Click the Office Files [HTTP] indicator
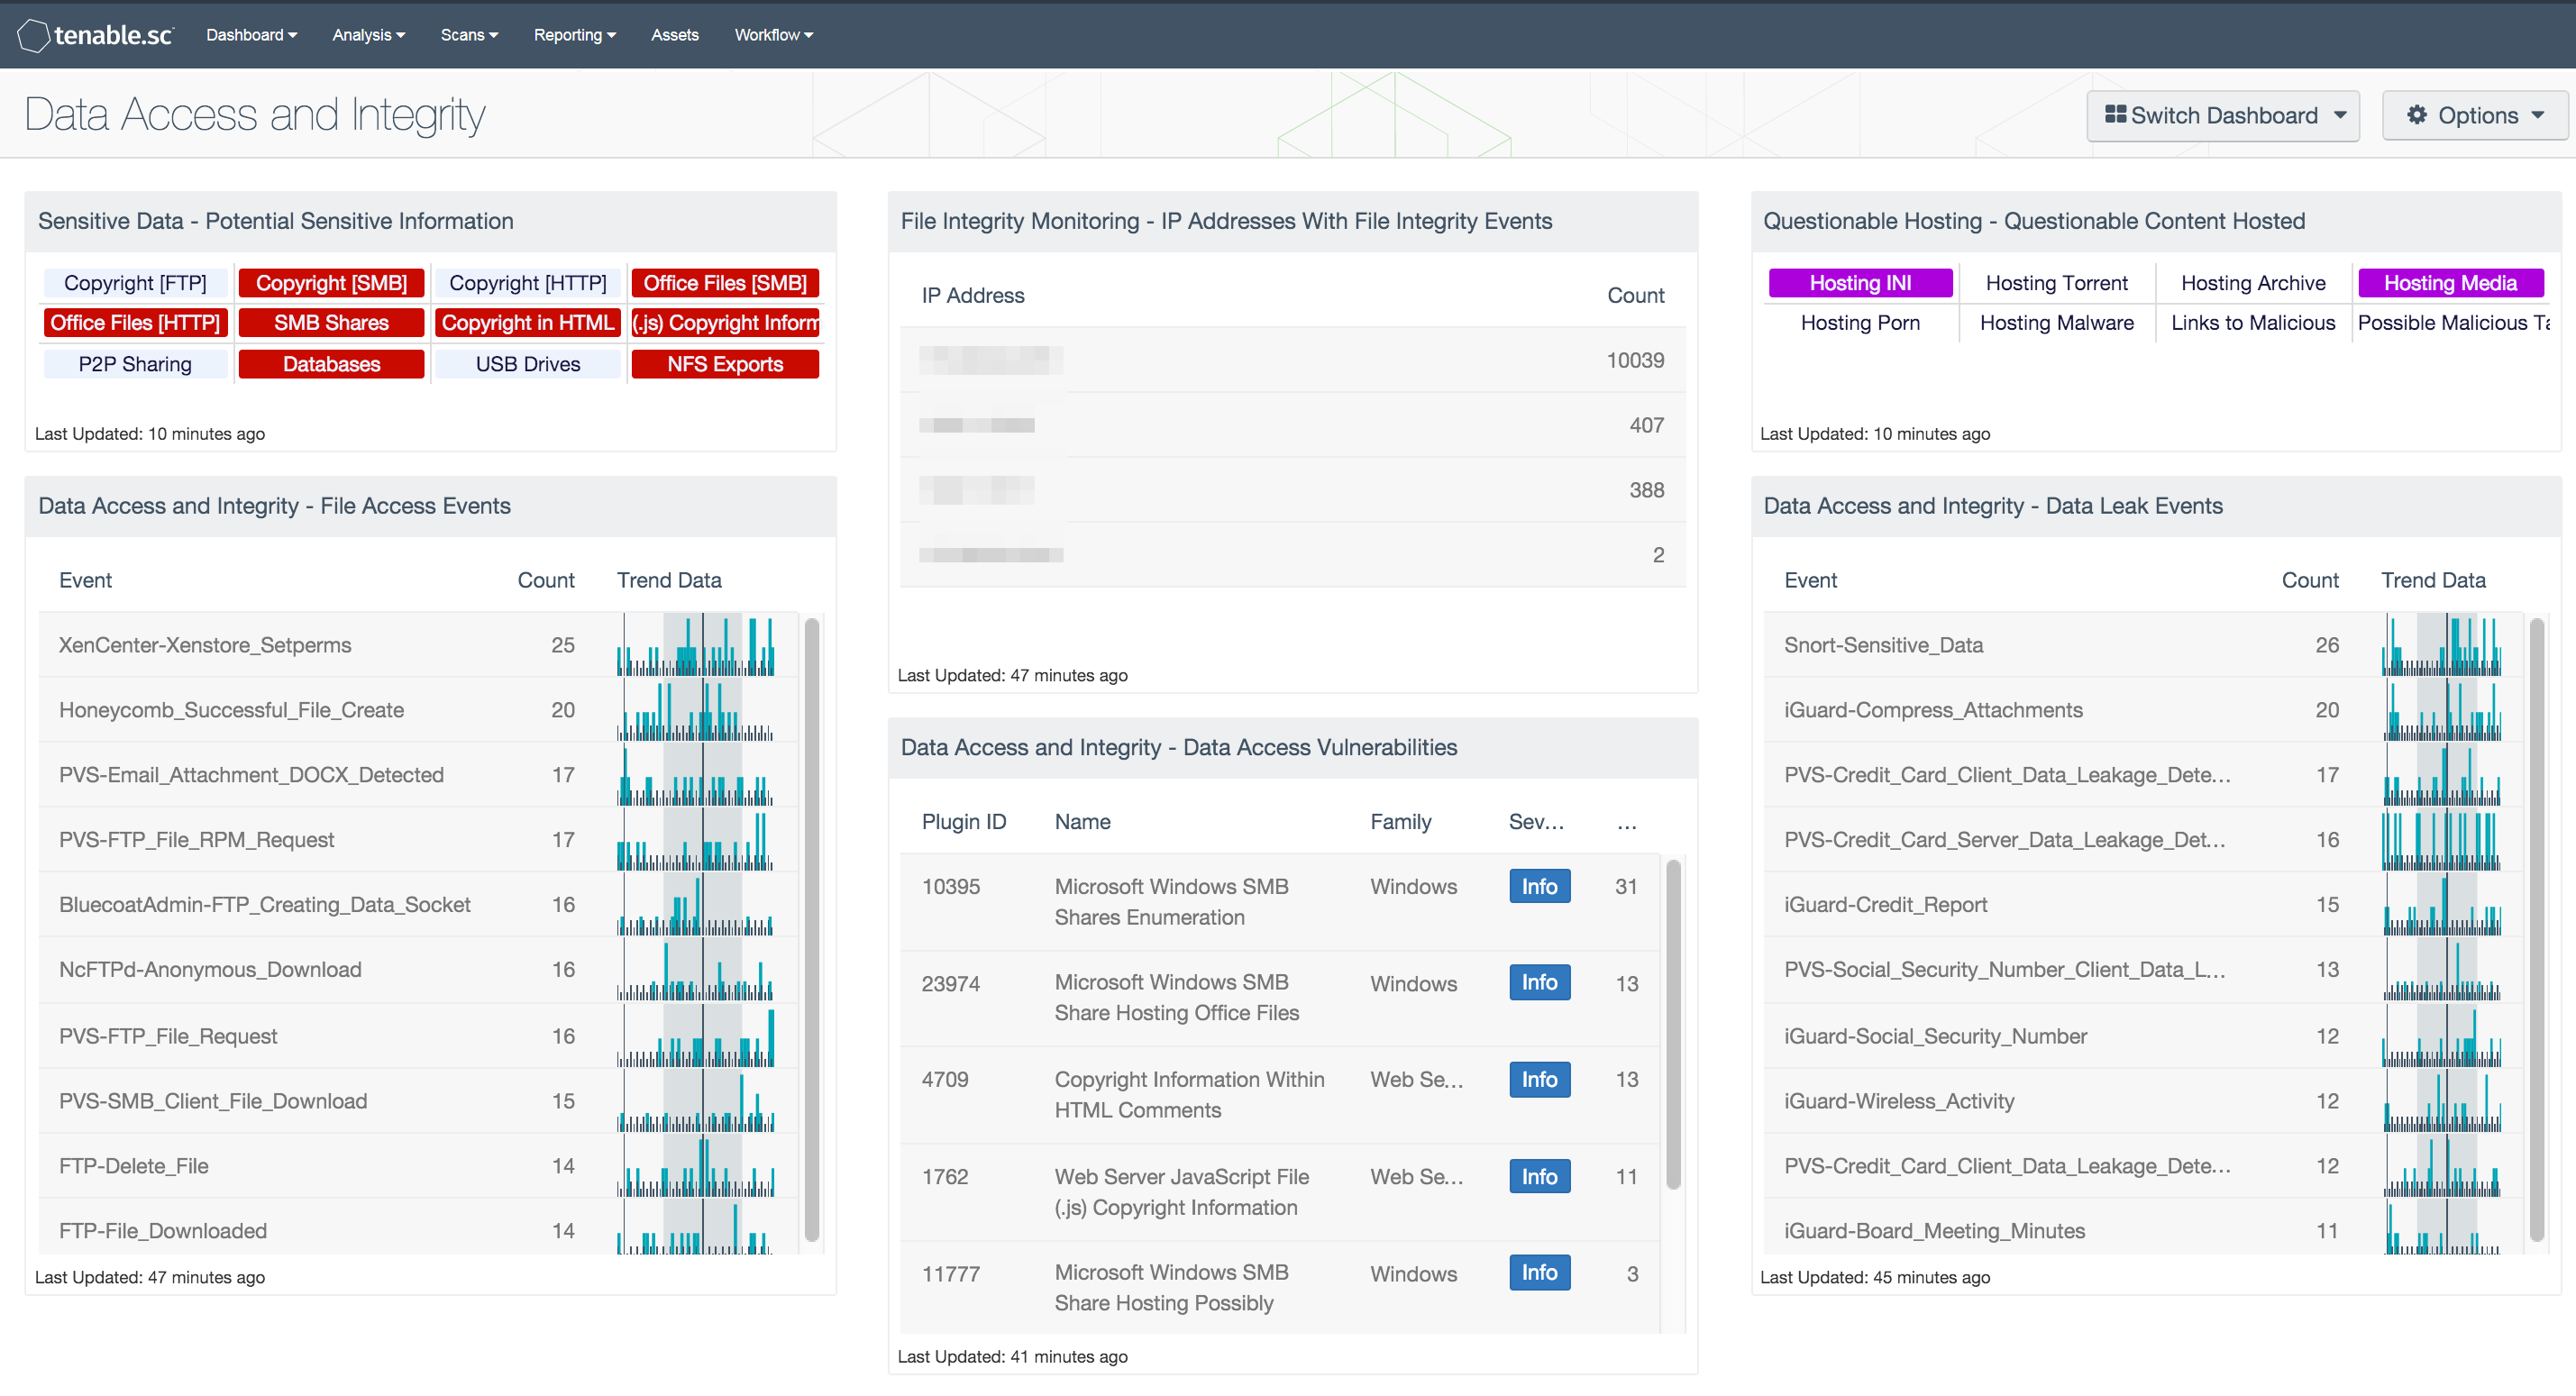The image size is (2576, 1396). 135,323
